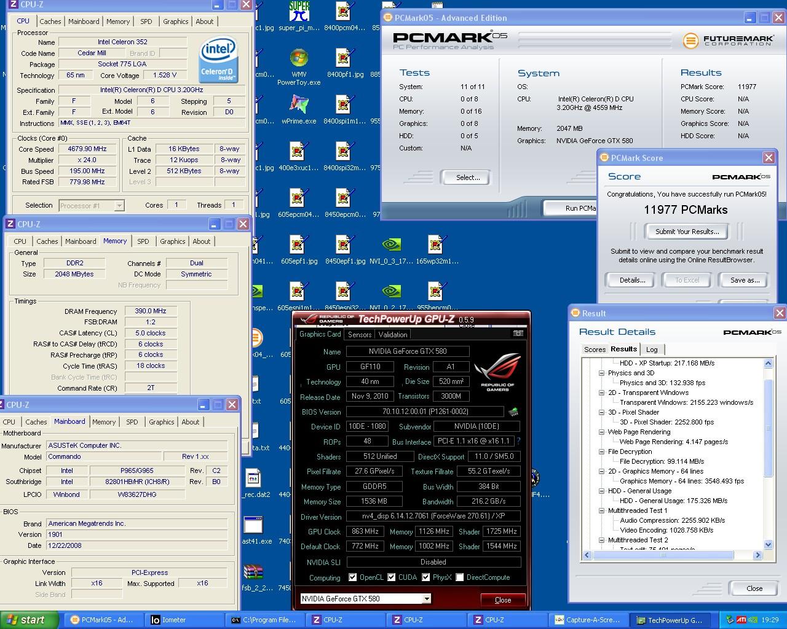The width and height of the screenshot is (787, 629).
Task: Take a GPU-Z screenshot with camera icon
Action: pos(518,334)
